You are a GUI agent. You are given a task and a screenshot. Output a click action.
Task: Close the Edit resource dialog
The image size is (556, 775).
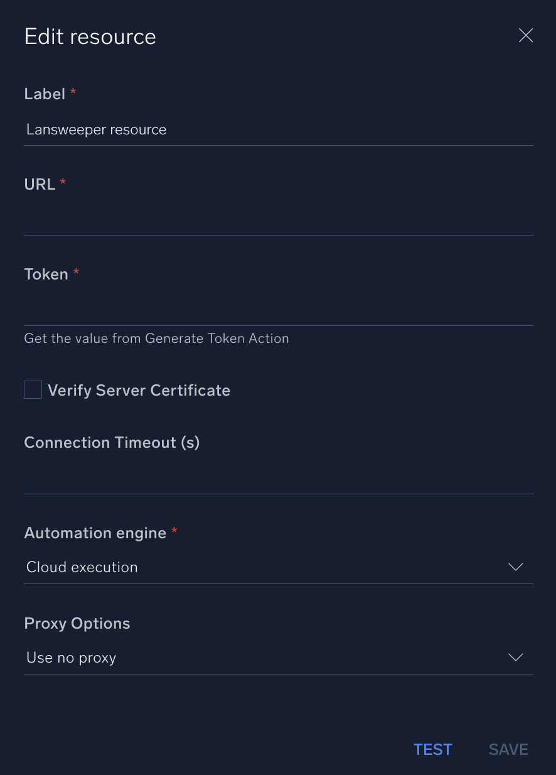click(x=526, y=36)
